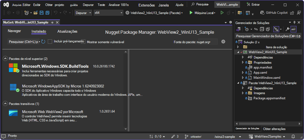Open the x64 platform dropdown
The width and height of the screenshot is (304, 140).
click(108, 13)
